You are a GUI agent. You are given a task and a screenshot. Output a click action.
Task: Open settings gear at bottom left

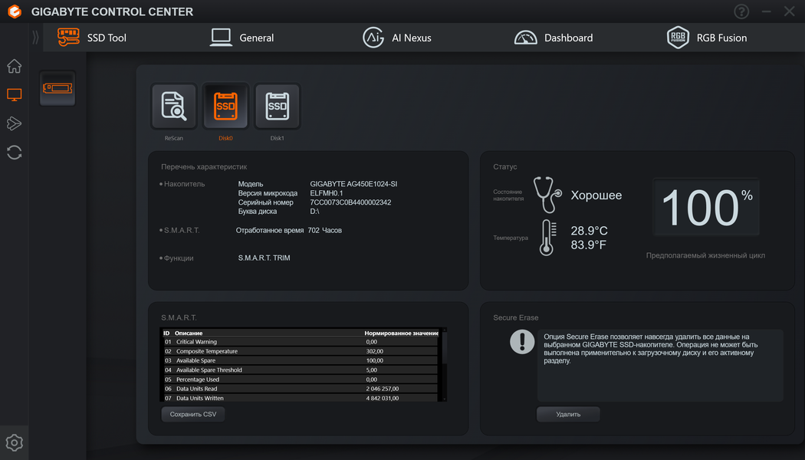click(x=15, y=442)
